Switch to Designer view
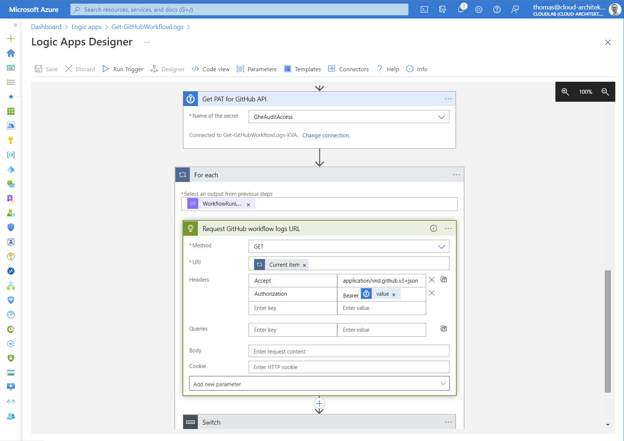This screenshot has width=624, height=441. coord(167,69)
